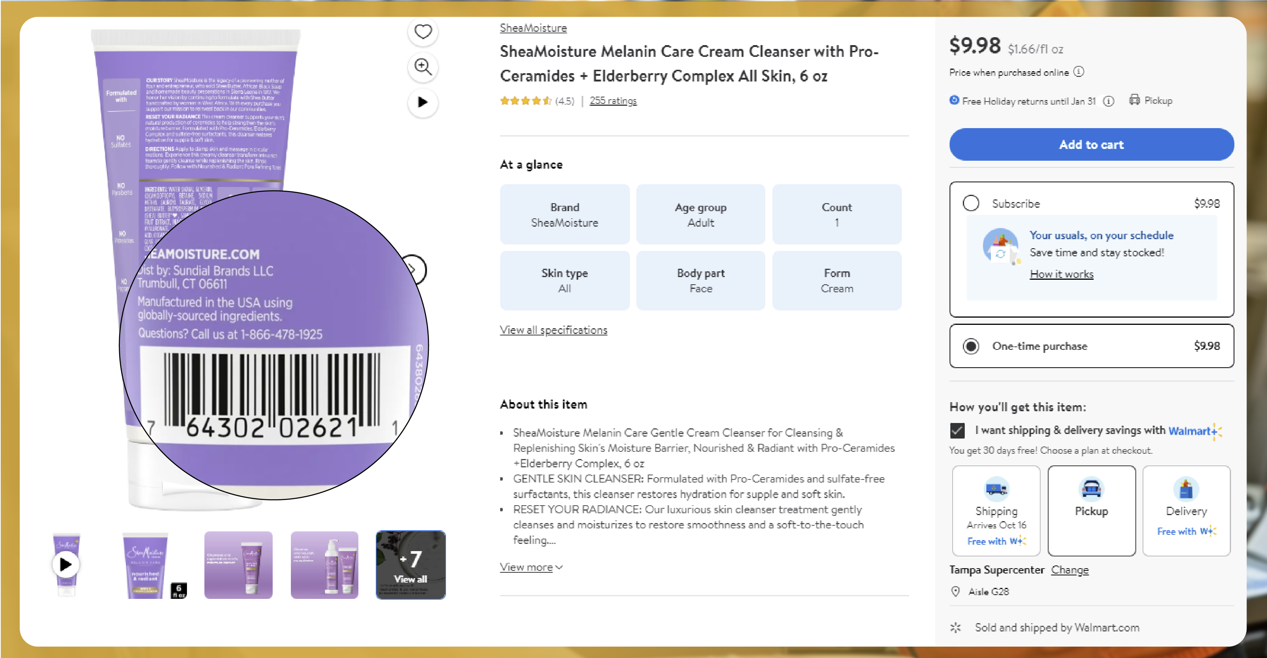Click the SheaMoisture brand name link
1267x658 pixels.
[x=532, y=28]
